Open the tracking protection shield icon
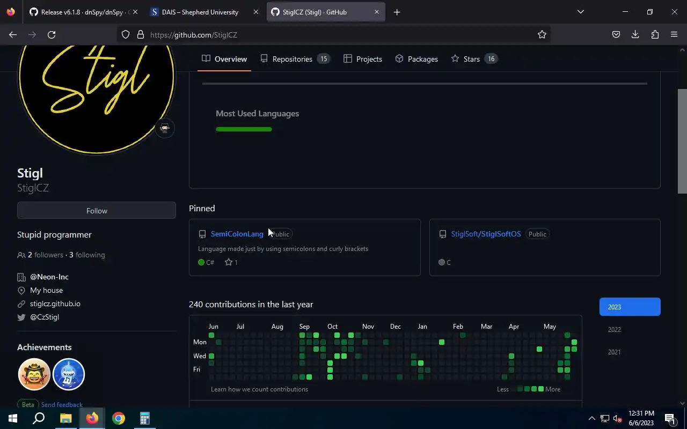This screenshot has height=429, width=687. click(x=126, y=35)
